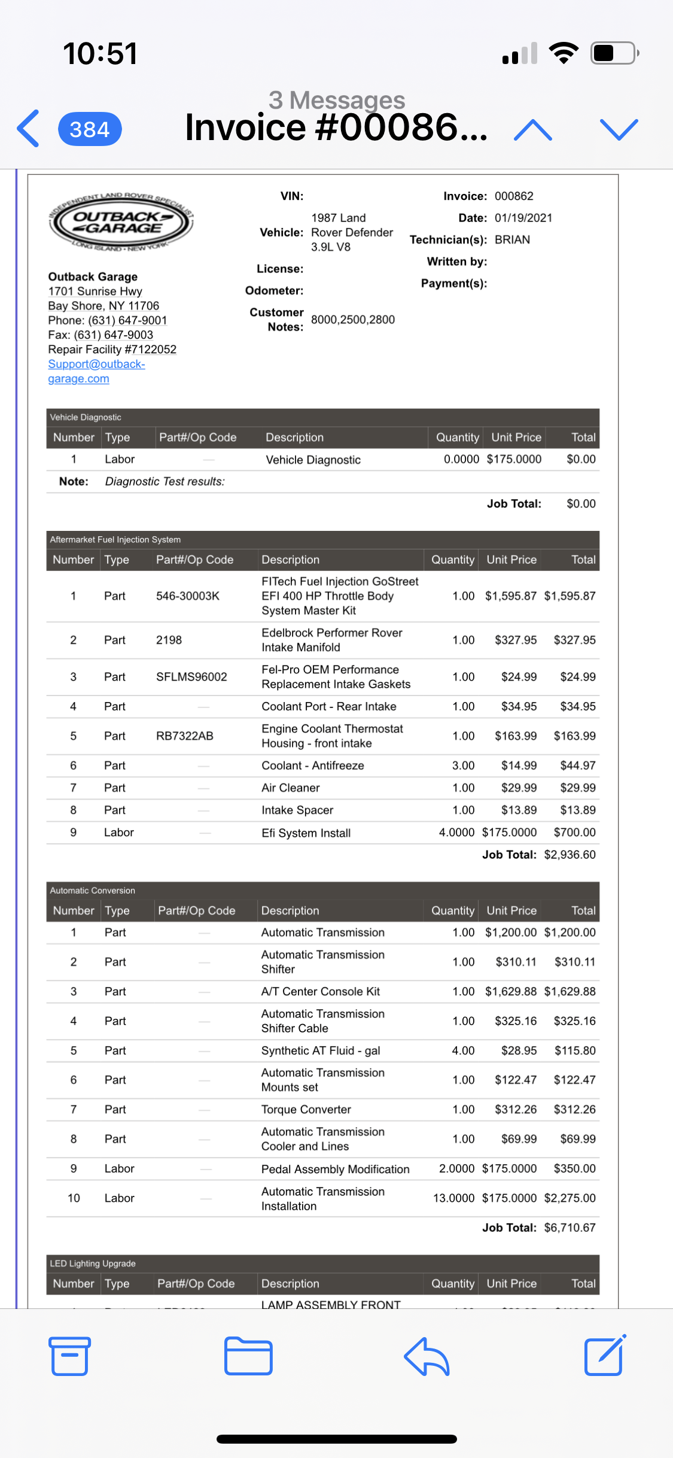Archive this invoice email
This screenshot has width=673, height=1458.
point(69,1356)
